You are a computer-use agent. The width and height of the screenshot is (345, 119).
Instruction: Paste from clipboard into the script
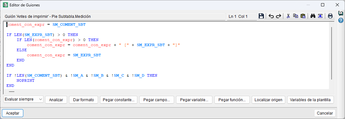pos(303,16)
